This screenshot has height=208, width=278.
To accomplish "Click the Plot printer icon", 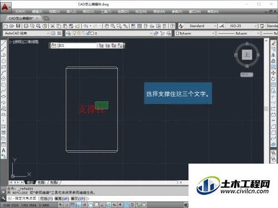I will 26,26.
